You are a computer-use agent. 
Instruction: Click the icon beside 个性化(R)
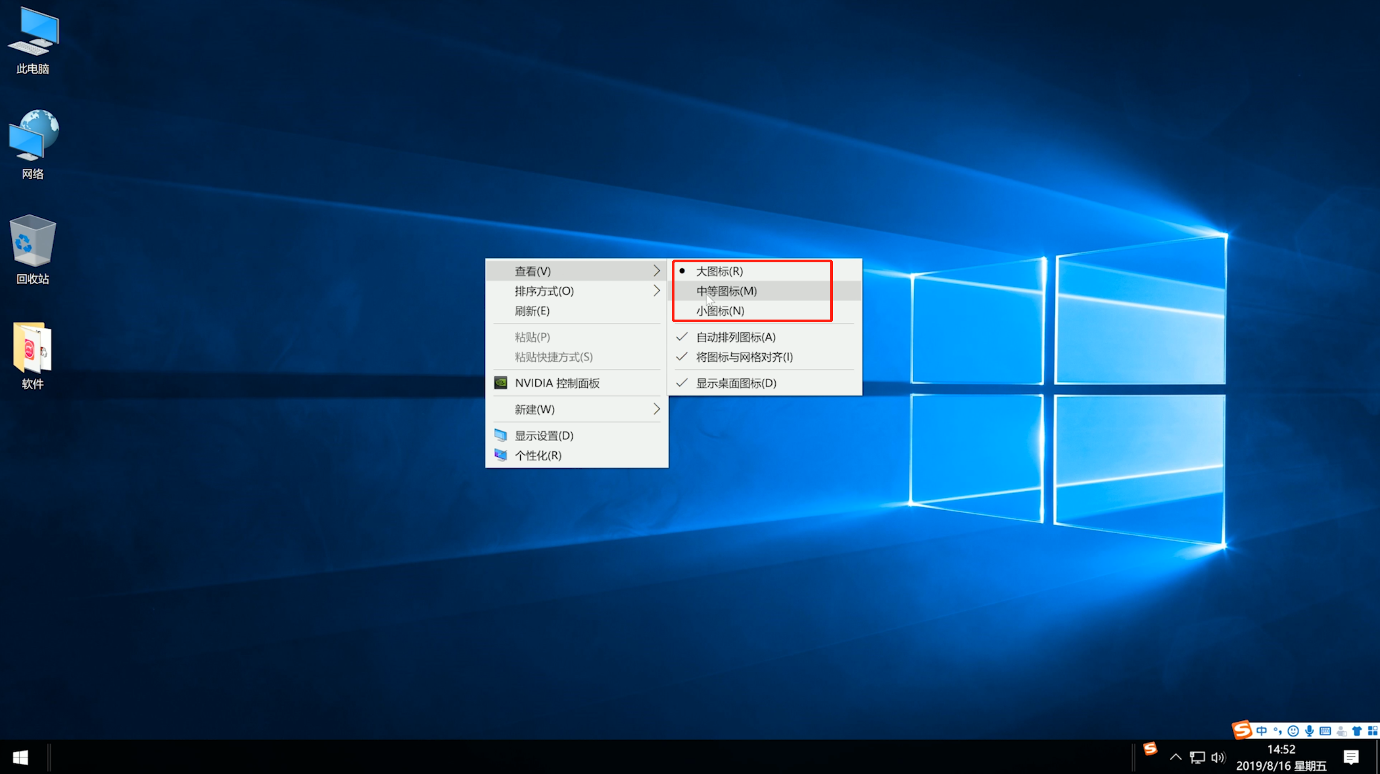tap(501, 456)
